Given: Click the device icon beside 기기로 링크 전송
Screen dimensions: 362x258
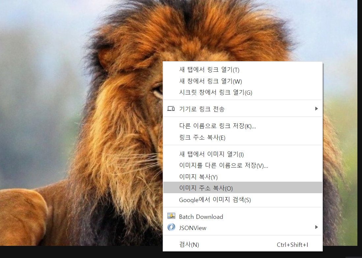Looking at the screenshot, I should click(171, 109).
